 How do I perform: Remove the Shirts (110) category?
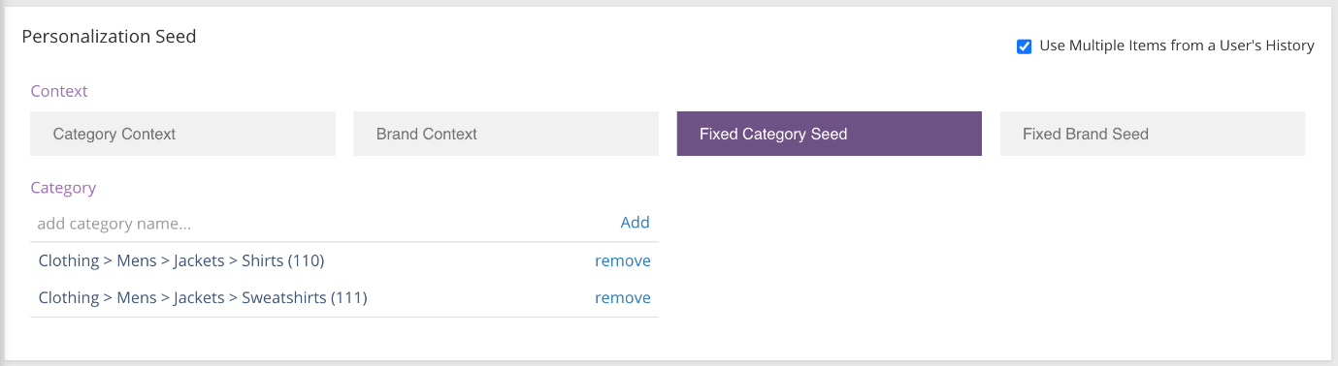click(622, 260)
